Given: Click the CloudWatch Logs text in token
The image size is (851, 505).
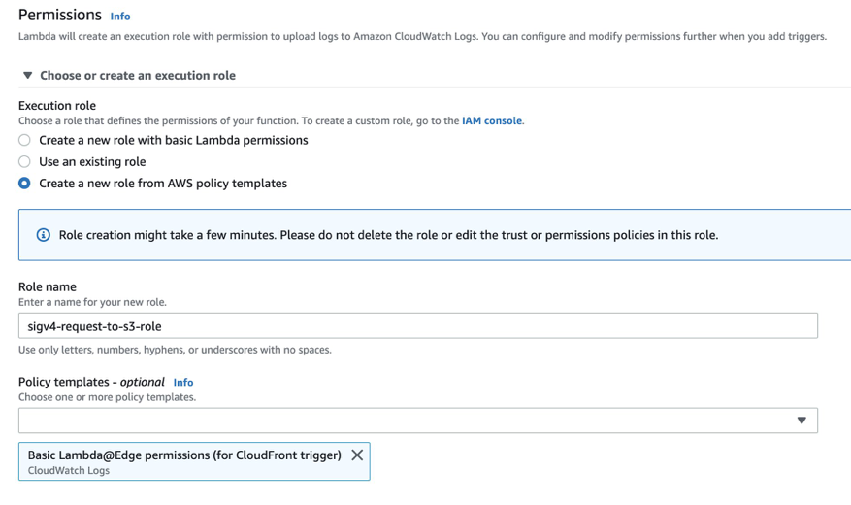Looking at the screenshot, I should pyautogui.click(x=69, y=471).
